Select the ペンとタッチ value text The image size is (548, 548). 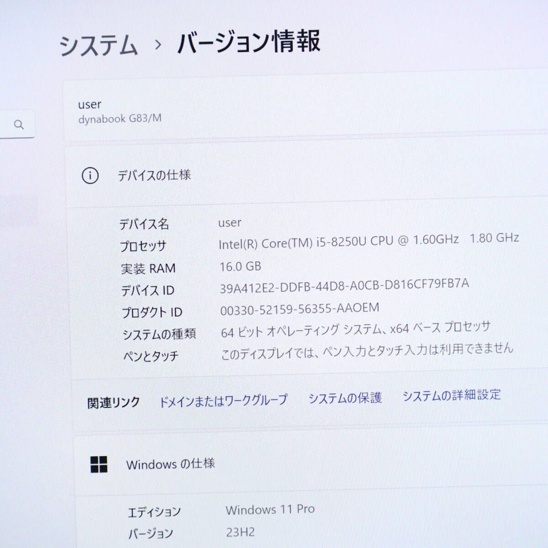click(367, 351)
